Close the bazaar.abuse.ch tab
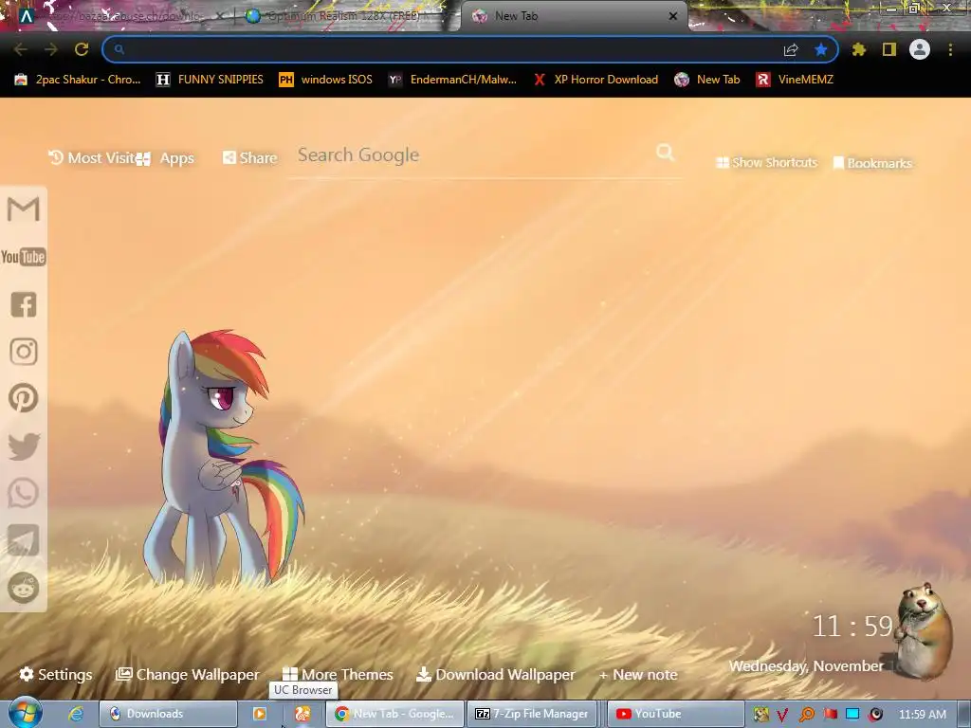971x728 pixels. pyautogui.click(x=220, y=16)
